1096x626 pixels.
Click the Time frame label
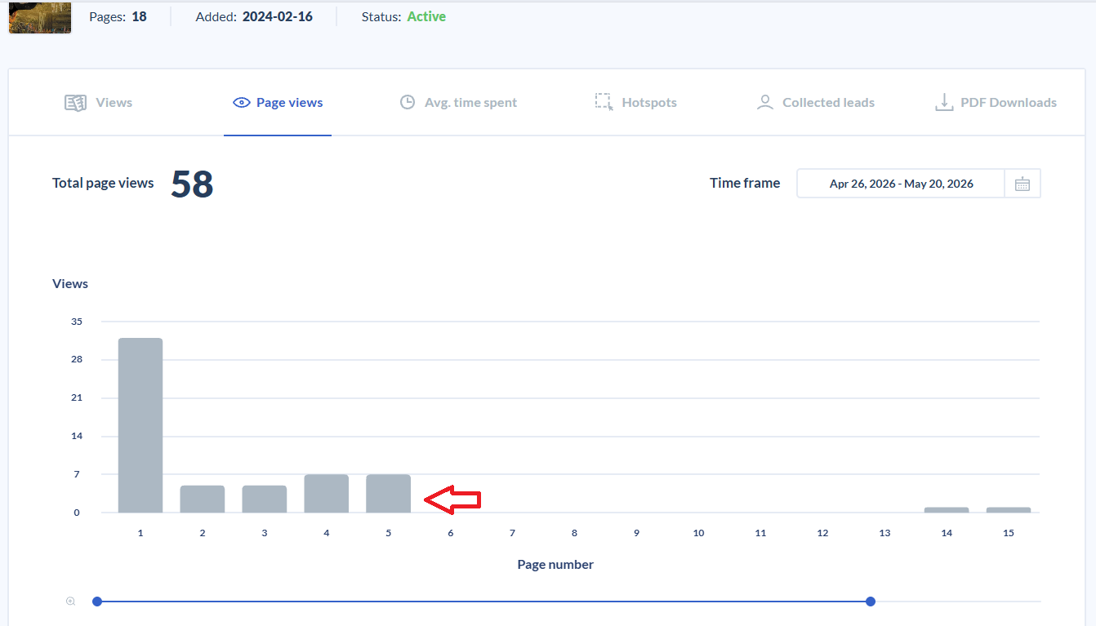[x=745, y=183]
